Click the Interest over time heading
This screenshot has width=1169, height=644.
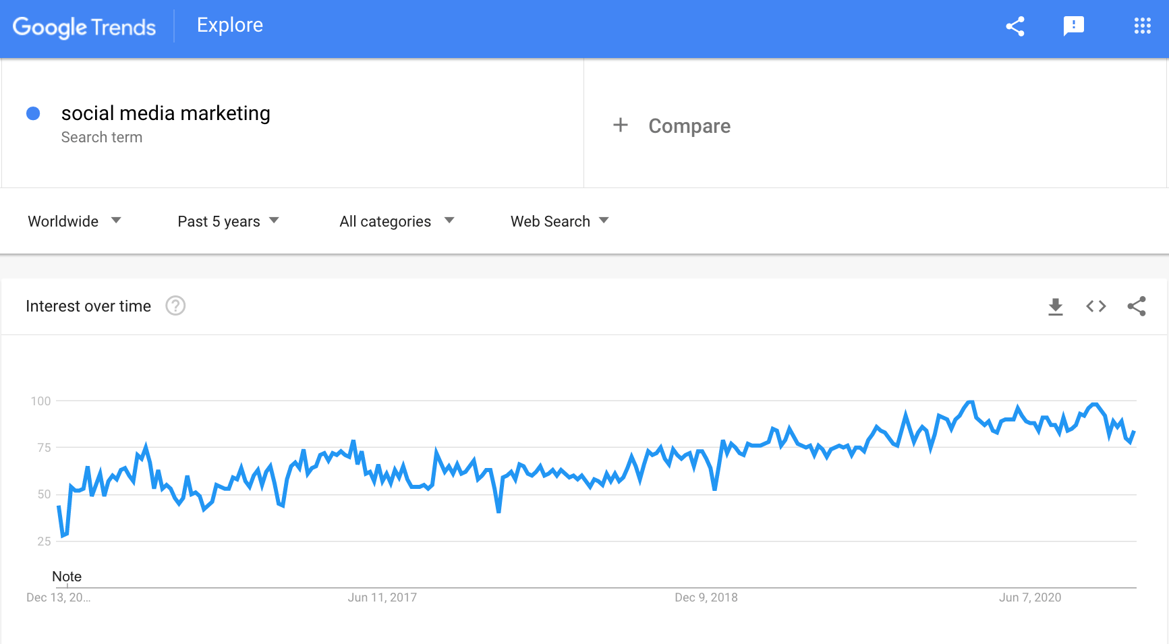pyautogui.click(x=88, y=306)
